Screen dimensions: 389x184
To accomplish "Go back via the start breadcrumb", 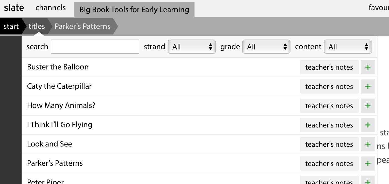I will point(11,26).
